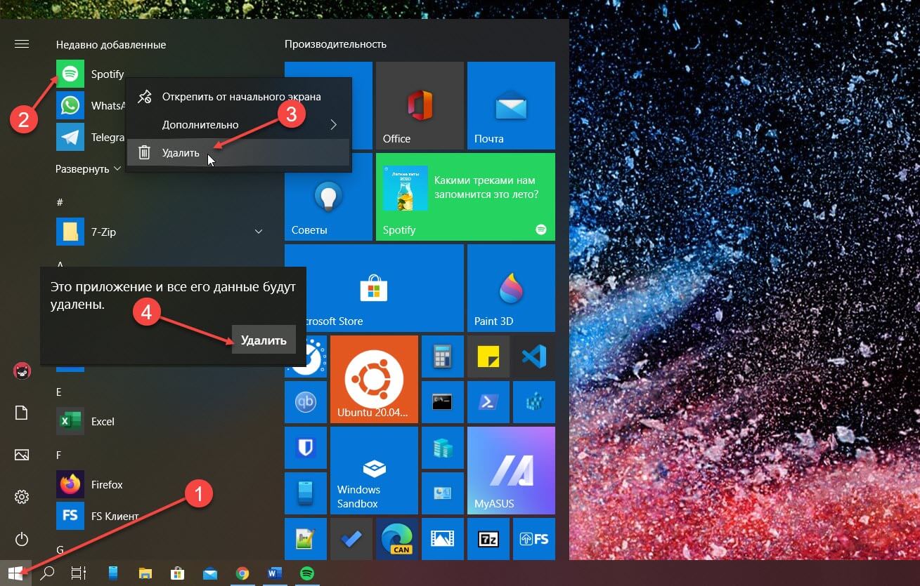
Task: Open the user account avatar in sidebar
Action: [22, 371]
